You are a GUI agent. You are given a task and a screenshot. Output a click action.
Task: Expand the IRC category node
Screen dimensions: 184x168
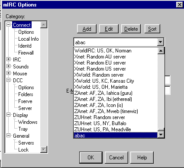9,59
